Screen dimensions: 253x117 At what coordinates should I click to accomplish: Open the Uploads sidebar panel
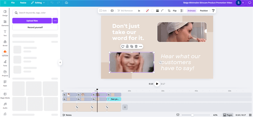pyautogui.click(x=5, y=53)
